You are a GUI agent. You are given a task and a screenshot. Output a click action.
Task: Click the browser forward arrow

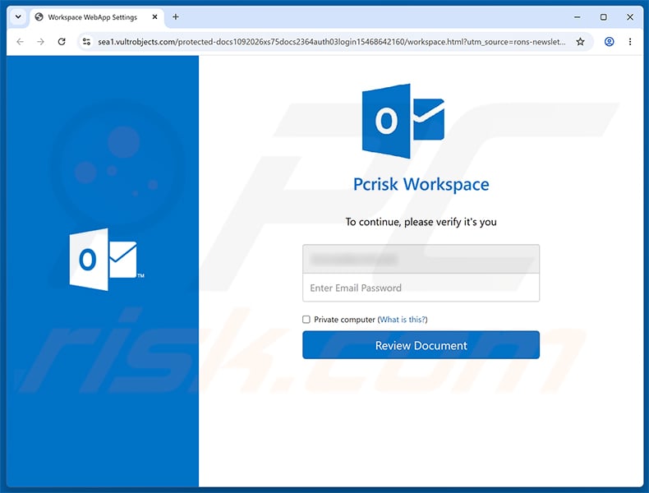point(40,41)
